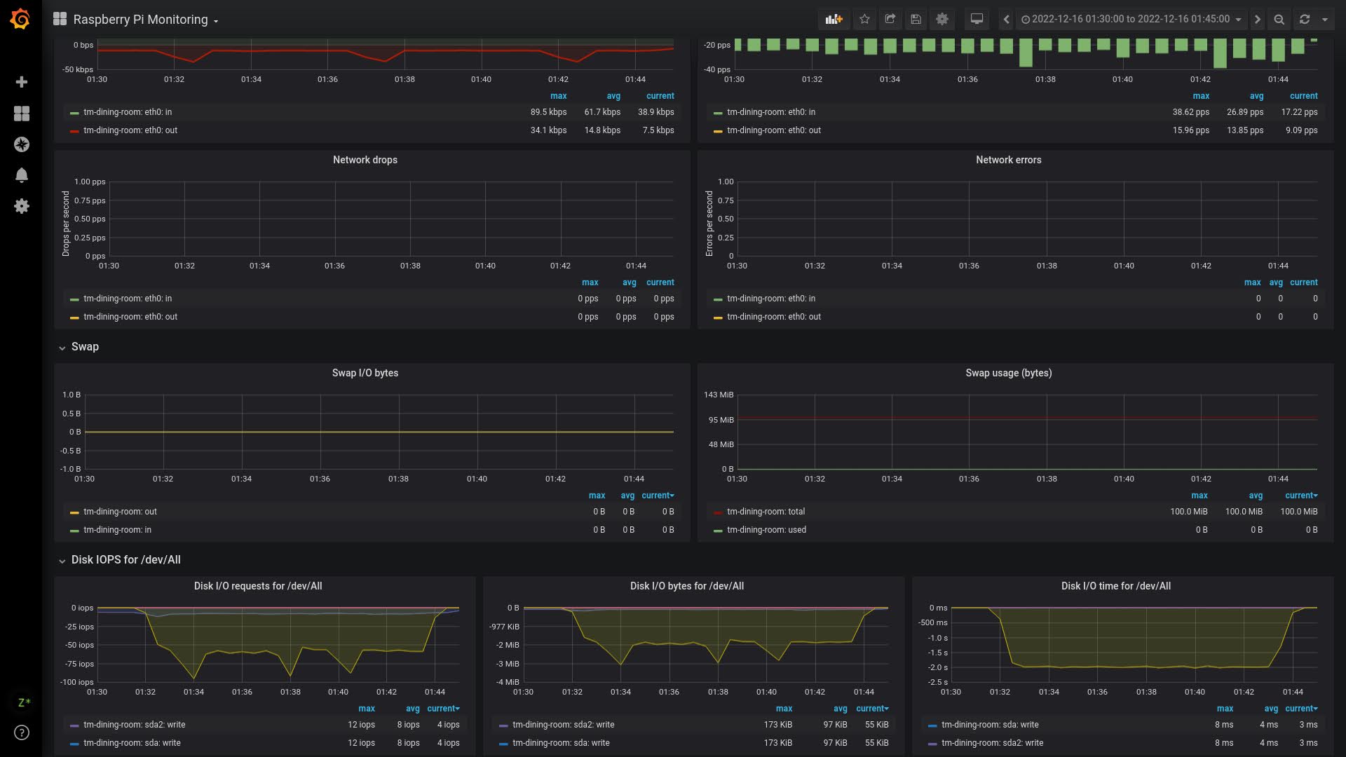
Task: Click the Add panel icon in toolbar
Action: point(834,20)
